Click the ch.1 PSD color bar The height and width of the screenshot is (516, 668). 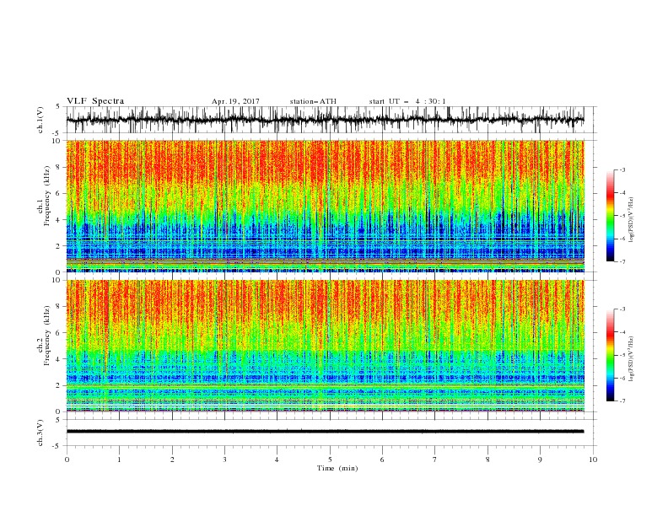pyautogui.click(x=610, y=216)
